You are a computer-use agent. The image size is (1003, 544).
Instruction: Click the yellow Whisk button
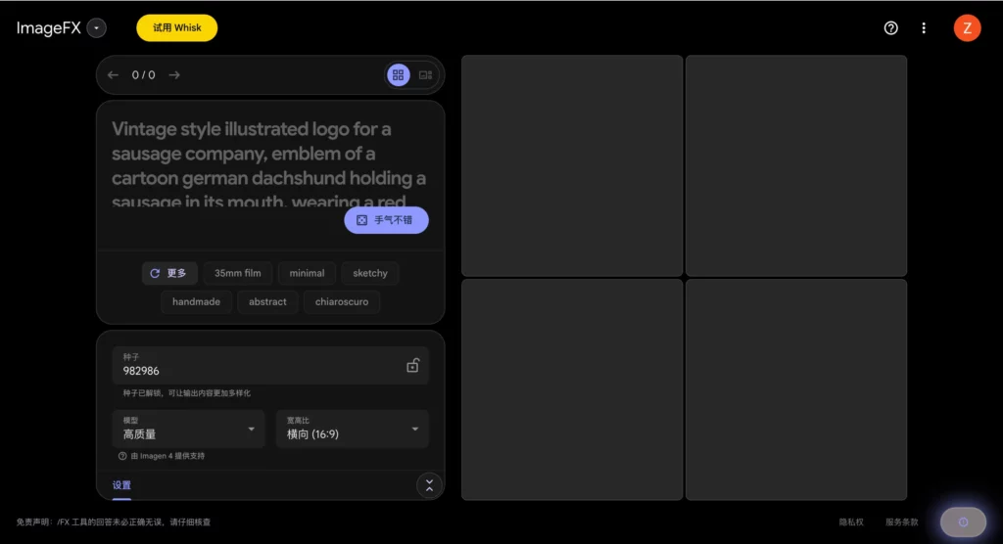click(x=176, y=28)
